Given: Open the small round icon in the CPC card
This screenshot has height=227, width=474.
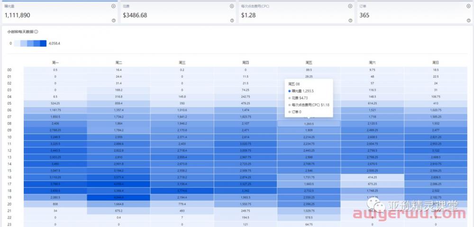Looking at the screenshot, I should click(350, 20).
